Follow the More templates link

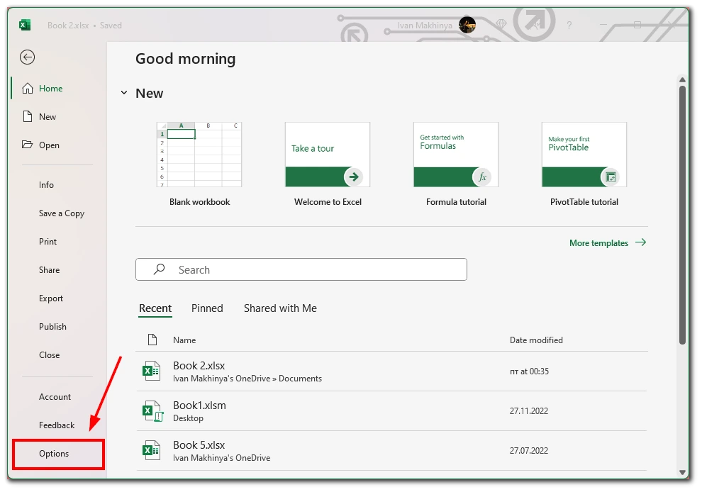click(608, 243)
